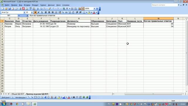188x106 pixels.
Task: Cut selection with the scissors icon
Action: [x=38, y=9]
